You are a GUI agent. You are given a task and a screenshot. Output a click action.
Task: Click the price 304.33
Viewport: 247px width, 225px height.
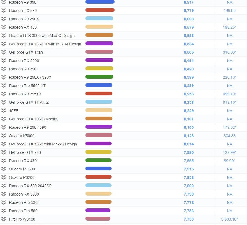point(229,136)
